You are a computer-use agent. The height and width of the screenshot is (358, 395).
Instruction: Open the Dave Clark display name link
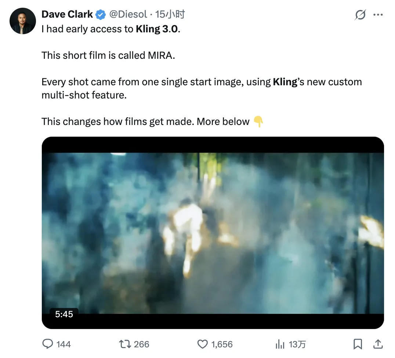click(x=67, y=14)
